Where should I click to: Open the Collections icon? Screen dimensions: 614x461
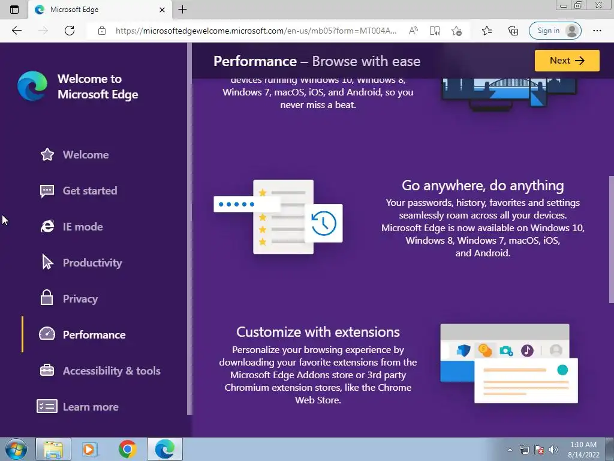tap(513, 31)
